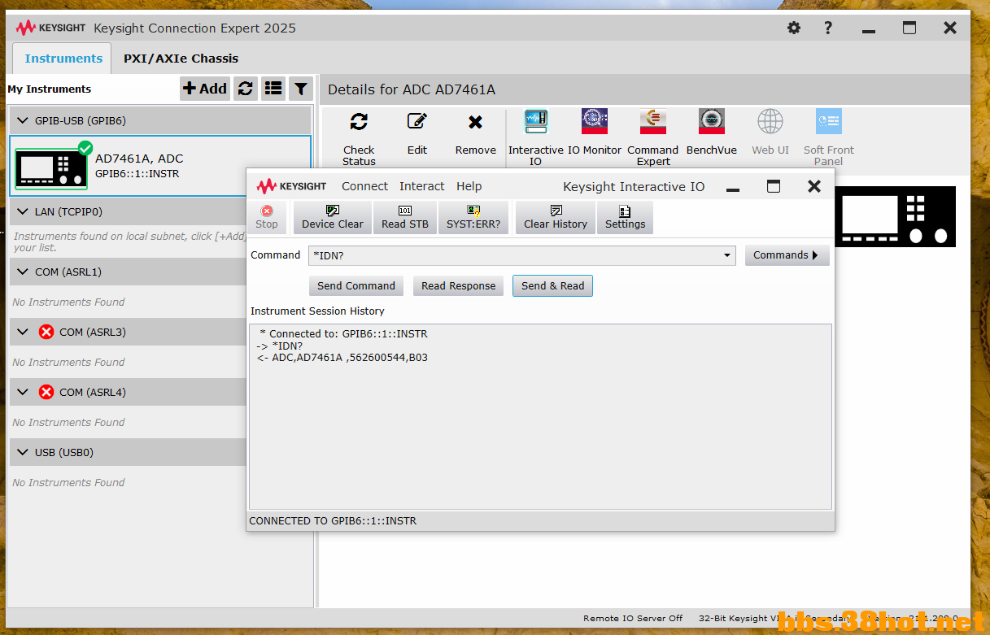Image resolution: width=990 pixels, height=635 pixels.
Task: Open the Command dropdown arrow
Action: pos(726,255)
